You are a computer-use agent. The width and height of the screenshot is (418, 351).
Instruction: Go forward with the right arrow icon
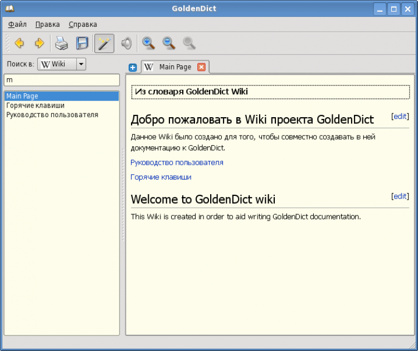(39, 43)
